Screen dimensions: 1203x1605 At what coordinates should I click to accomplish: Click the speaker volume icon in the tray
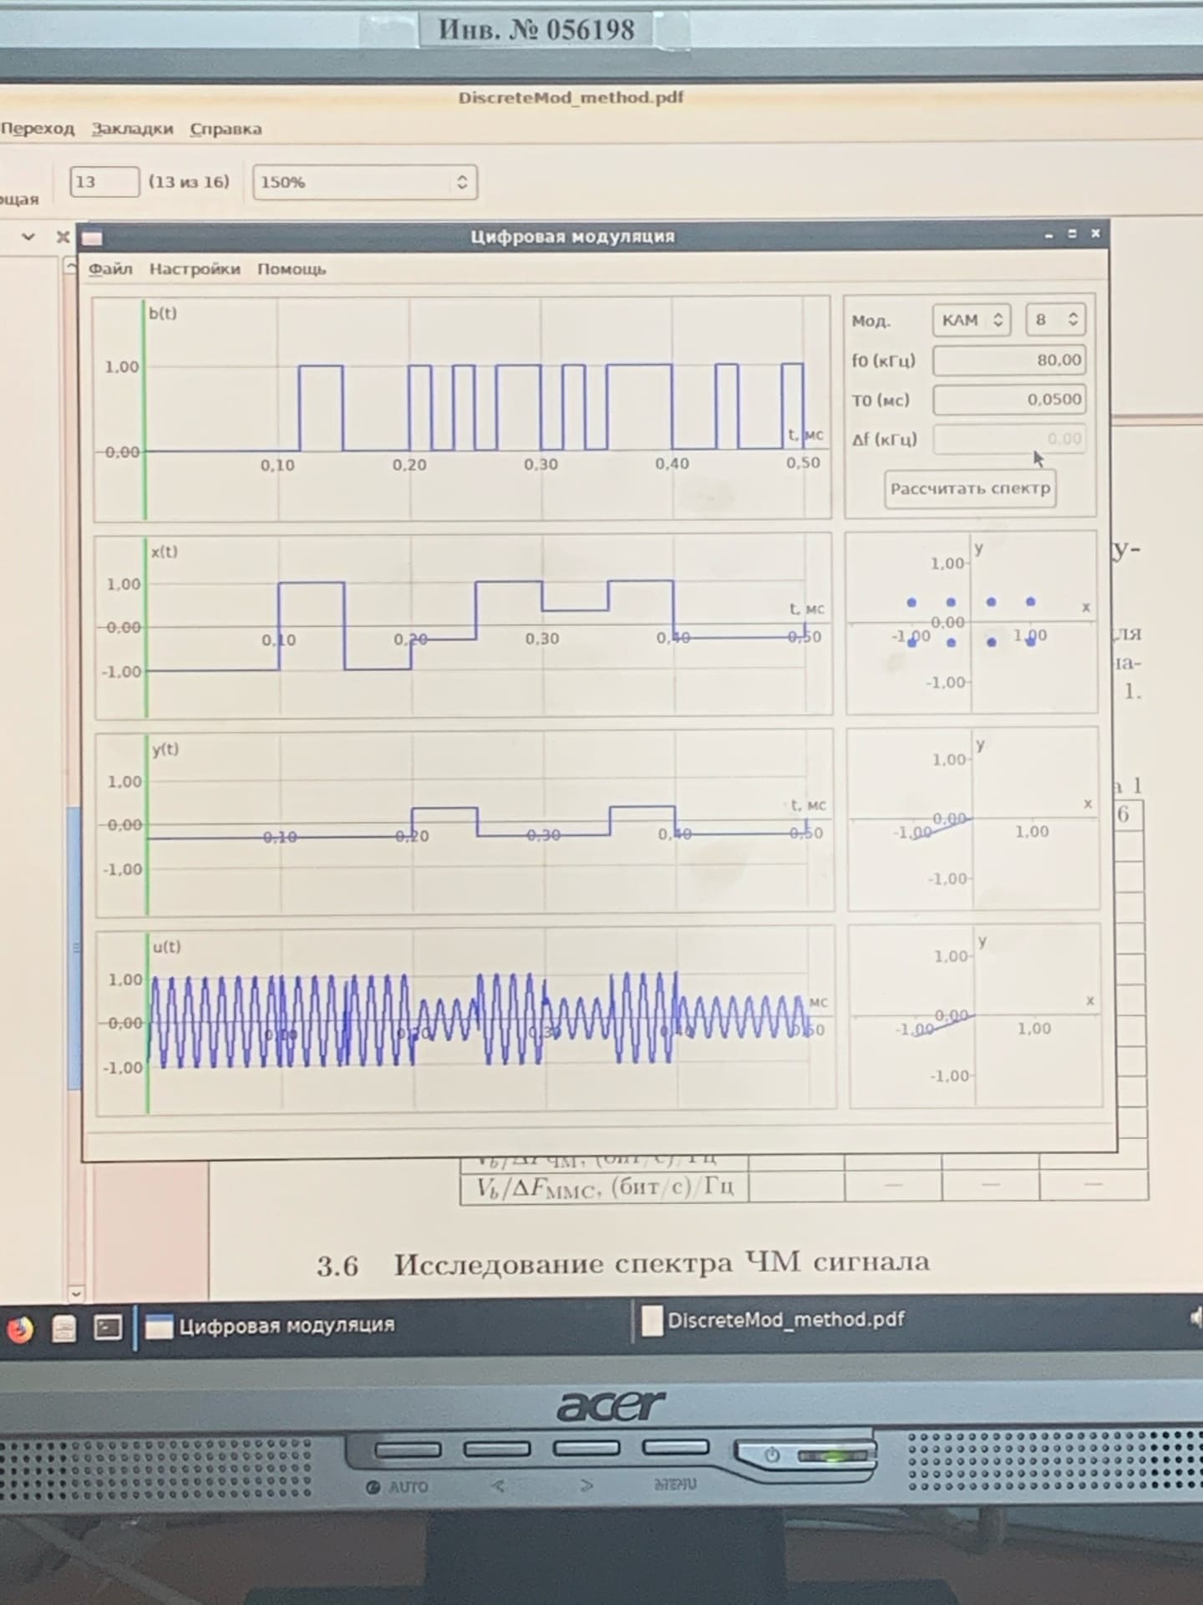[1195, 1318]
